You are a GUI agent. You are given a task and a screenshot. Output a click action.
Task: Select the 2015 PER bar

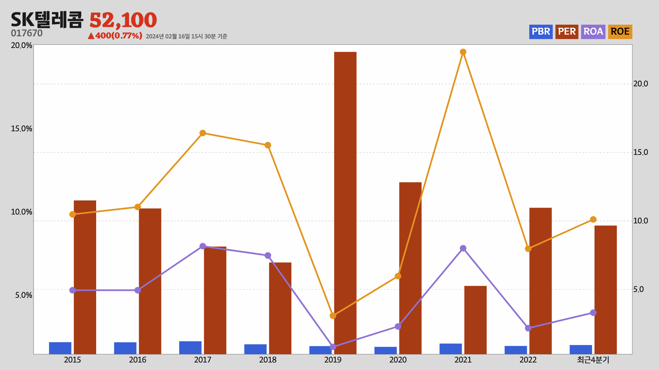point(85,277)
